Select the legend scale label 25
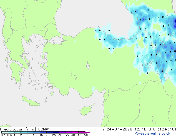Screen dimensions: 176x136 click(54, 135)
